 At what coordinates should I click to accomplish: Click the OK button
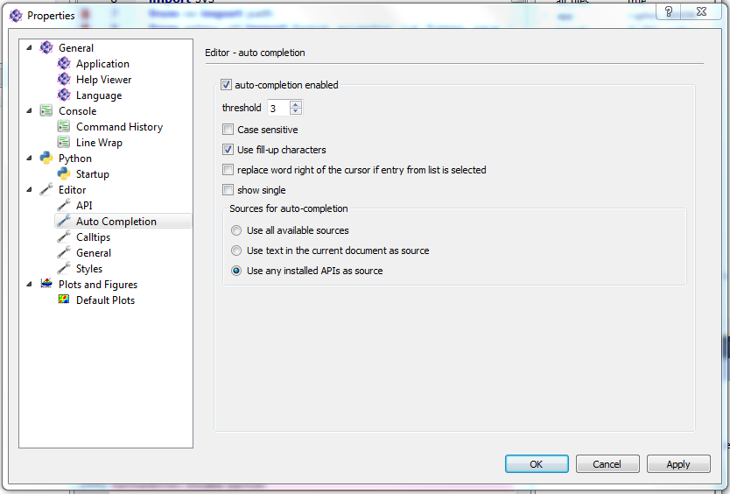(x=537, y=464)
